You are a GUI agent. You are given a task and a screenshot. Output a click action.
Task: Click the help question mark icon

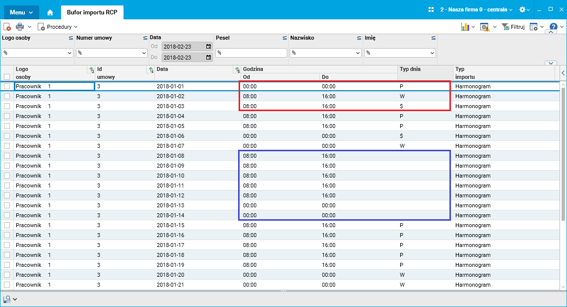tap(553, 27)
